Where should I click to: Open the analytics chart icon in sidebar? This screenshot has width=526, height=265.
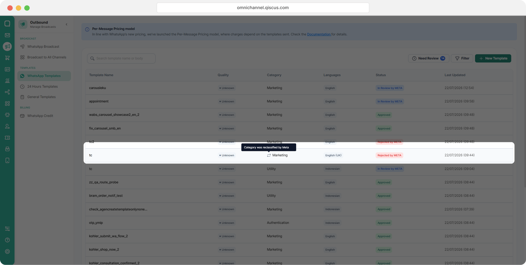(7, 81)
